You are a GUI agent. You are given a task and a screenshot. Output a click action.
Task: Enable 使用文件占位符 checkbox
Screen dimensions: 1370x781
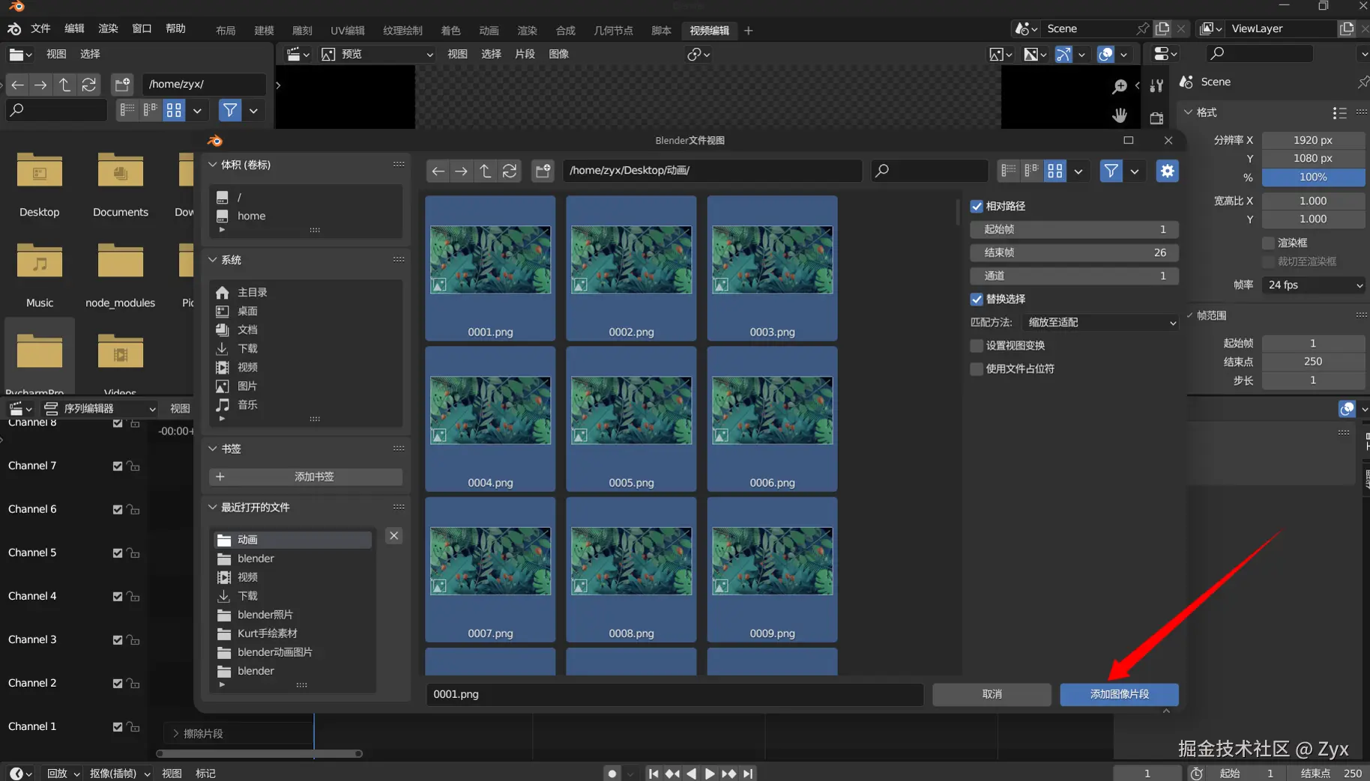pyautogui.click(x=977, y=368)
